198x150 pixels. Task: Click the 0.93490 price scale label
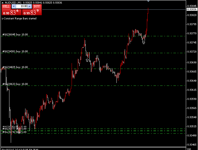(x=192, y=135)
